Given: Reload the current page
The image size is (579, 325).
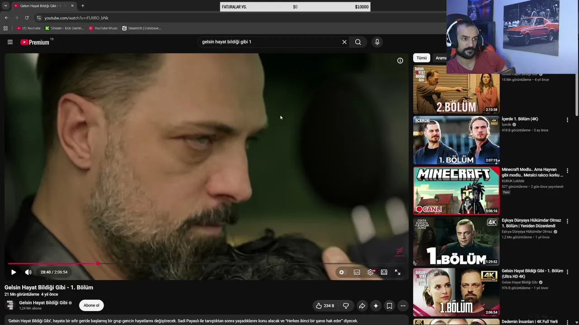Looking at the screenshot, I should pos(27,18).
